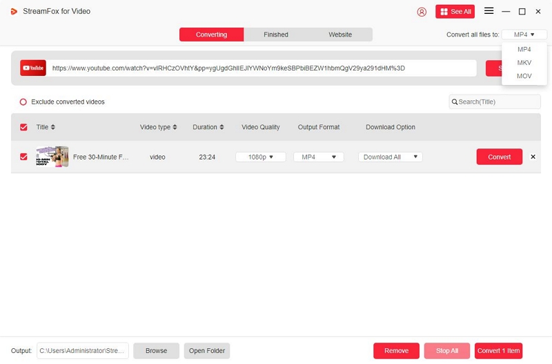Expand the MP4 output format dropdown in row

318,157
